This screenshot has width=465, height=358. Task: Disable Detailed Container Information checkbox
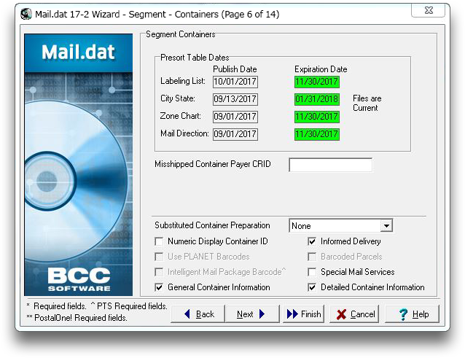click(313, 287)
